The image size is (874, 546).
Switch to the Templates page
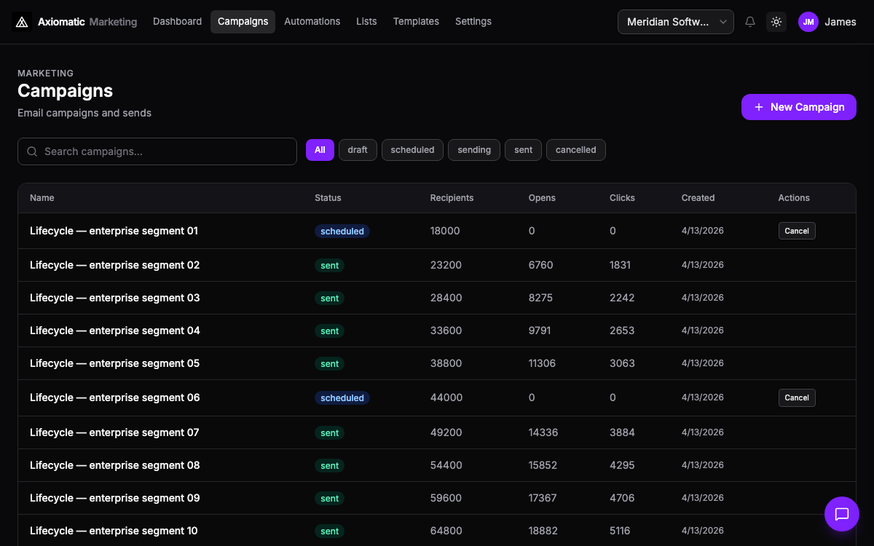tap(416, 22)
